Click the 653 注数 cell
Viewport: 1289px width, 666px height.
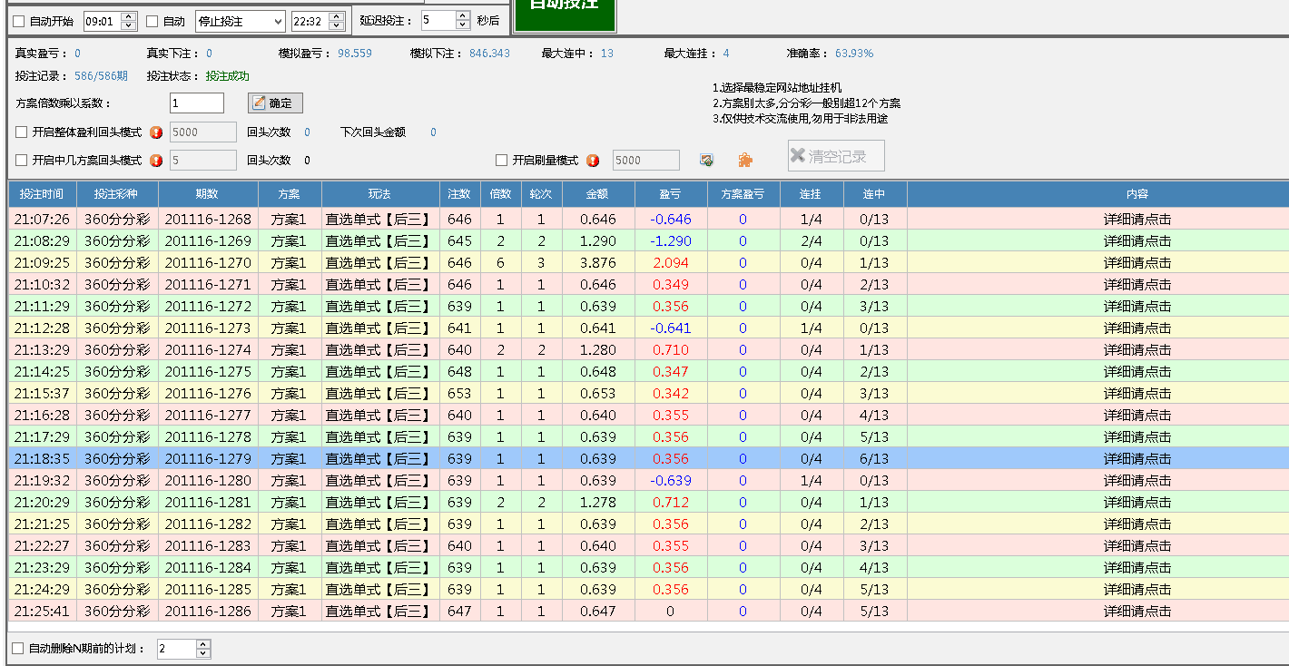pos(460,394)
